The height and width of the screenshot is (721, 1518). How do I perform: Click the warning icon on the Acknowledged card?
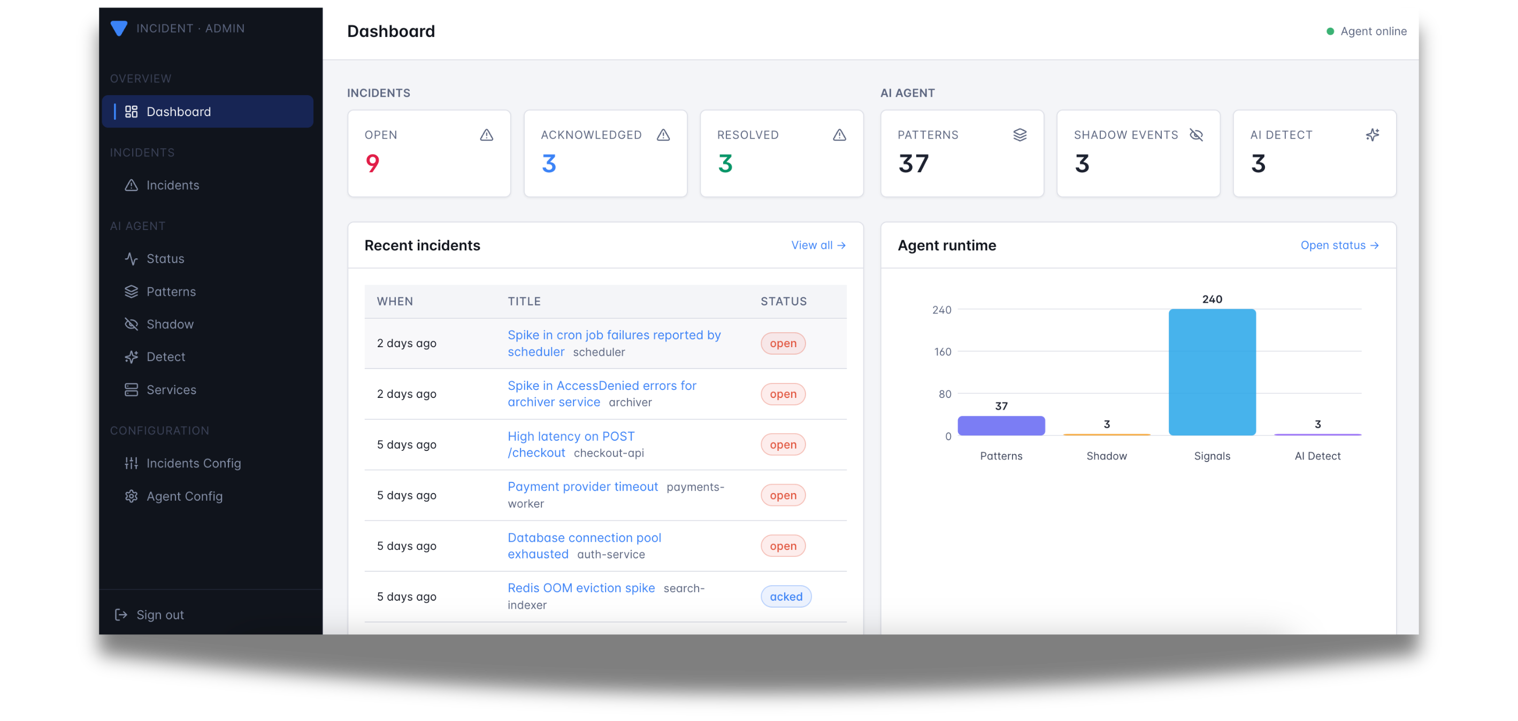click(663, 135)
